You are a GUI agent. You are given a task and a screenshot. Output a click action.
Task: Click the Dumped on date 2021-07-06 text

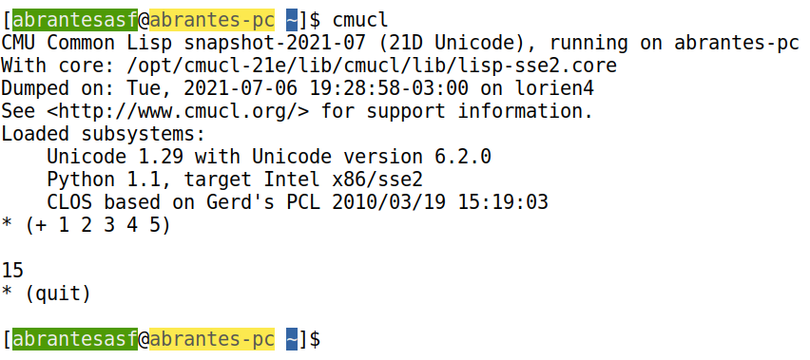pyautogui.click(x=241, y=88)
